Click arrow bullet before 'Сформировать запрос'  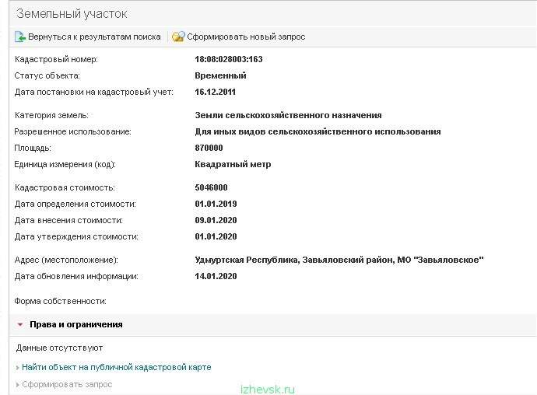17,385
